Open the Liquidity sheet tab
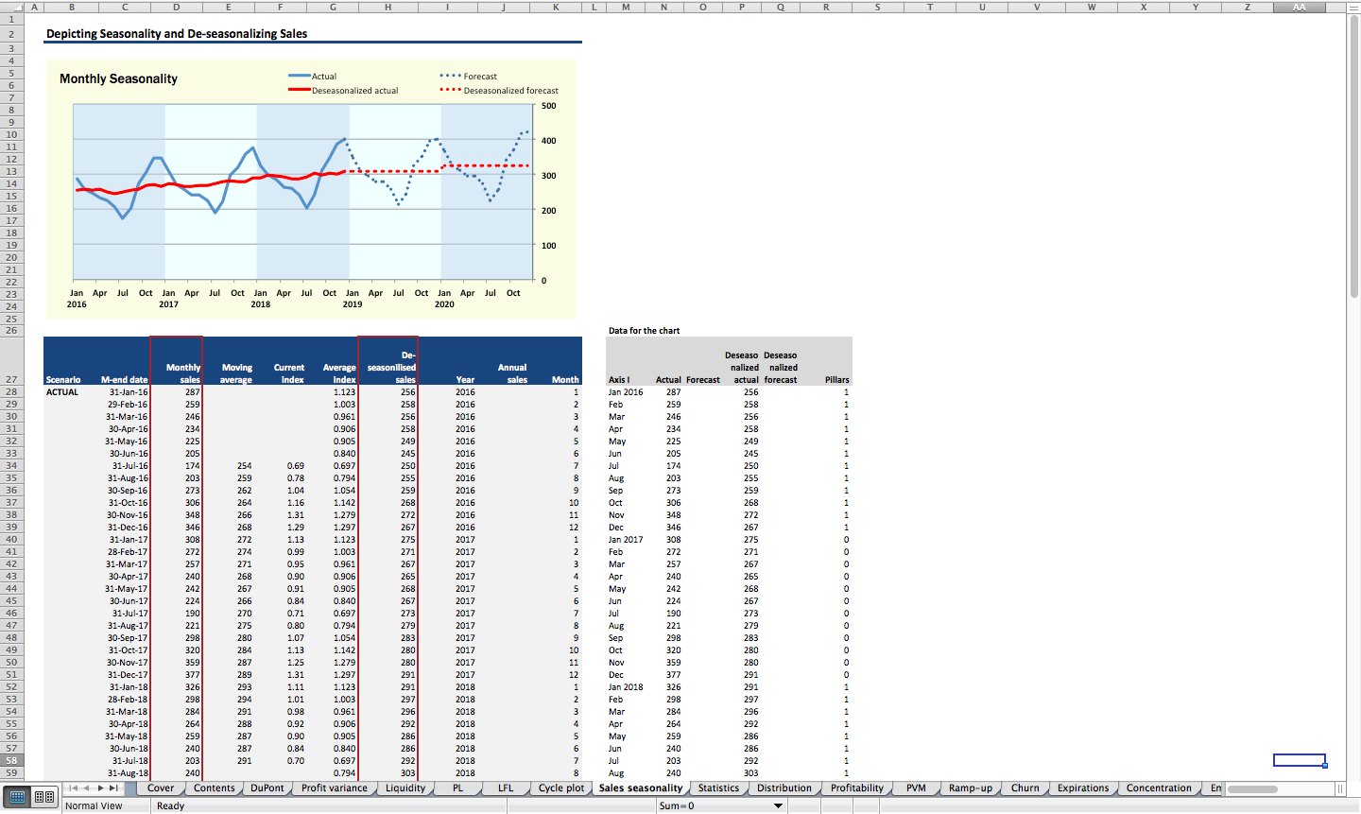Image resolution: width=1361 pixels, height=814 pixels. pos(405,788)
